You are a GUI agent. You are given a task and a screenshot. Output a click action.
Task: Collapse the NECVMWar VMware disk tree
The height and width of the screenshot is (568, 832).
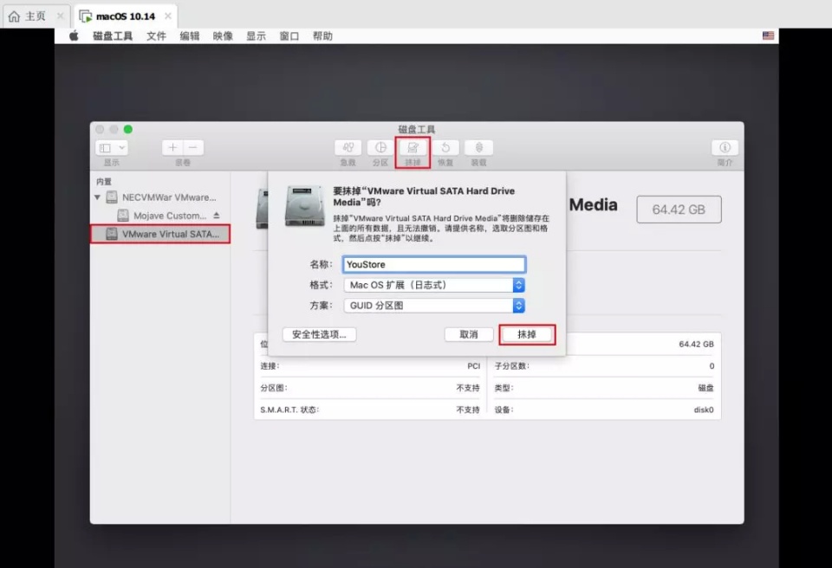pyautogui.click(x=98, y=197)
